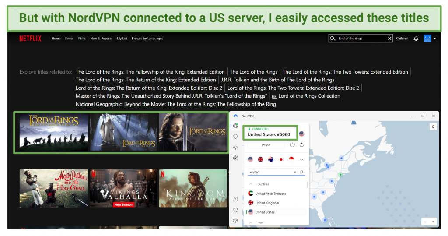Open NordVPN settings gear
448x236 pixels.
[x=235, y=221]
